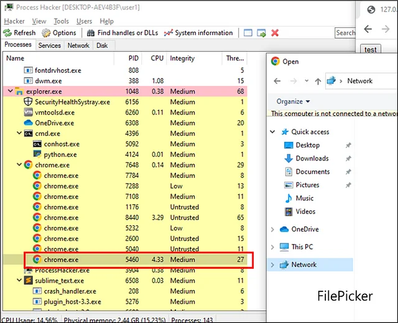Viewport: 398px width, 323px height.
Task: Open System information graph icon
Action: (x=169, y=32)
